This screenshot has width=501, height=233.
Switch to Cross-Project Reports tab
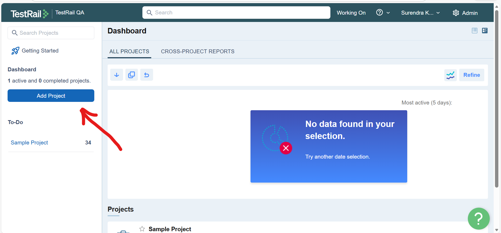pyautogui.click(x=197, y=51)
